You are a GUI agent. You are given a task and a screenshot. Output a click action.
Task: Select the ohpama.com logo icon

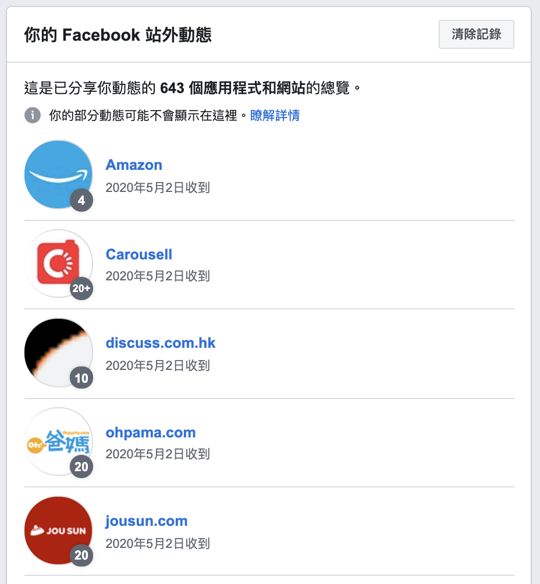pos(58,441)
